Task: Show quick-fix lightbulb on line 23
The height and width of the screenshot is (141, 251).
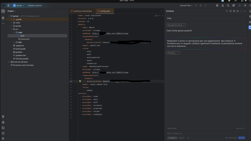Action: coord(80,81)
